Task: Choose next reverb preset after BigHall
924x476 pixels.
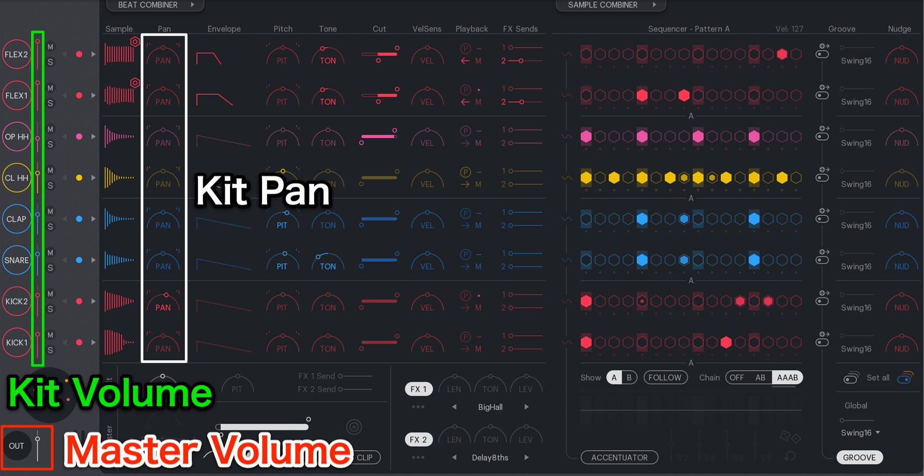Action: (x=527, y=407)
